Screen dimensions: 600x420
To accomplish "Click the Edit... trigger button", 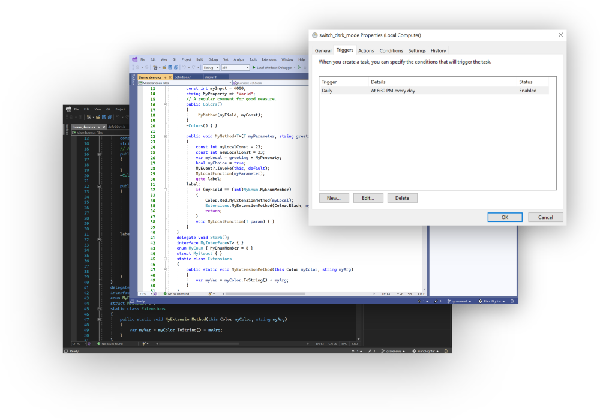I will 368,198.
